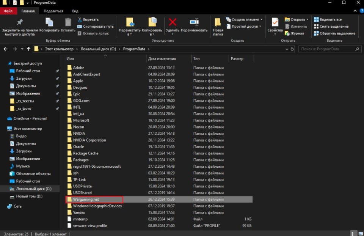The height and width of the screenshot is (236, 364).
Task: Go forward with the right arrow
Action: [x=15, y=49]
